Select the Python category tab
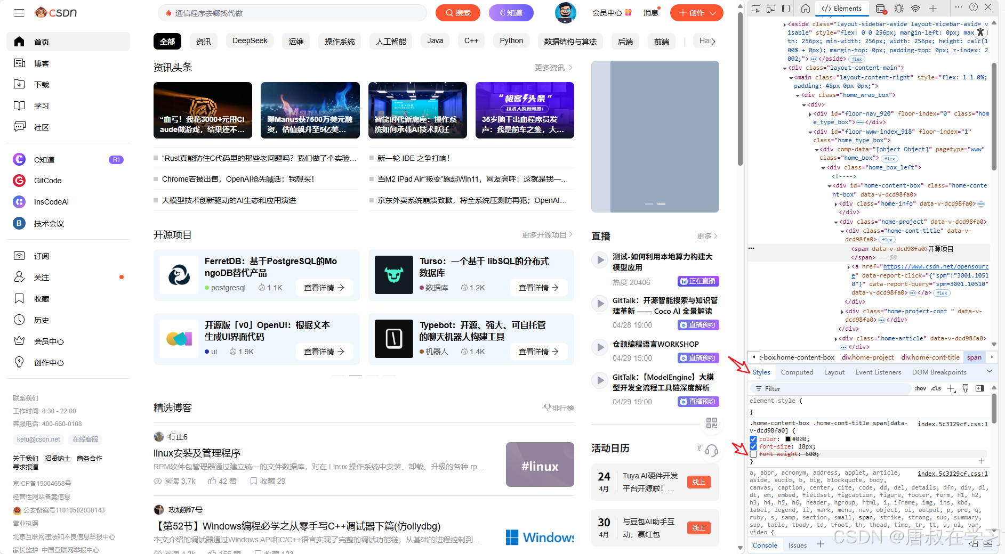1005x554 pixels. click(x=511, y=41)
